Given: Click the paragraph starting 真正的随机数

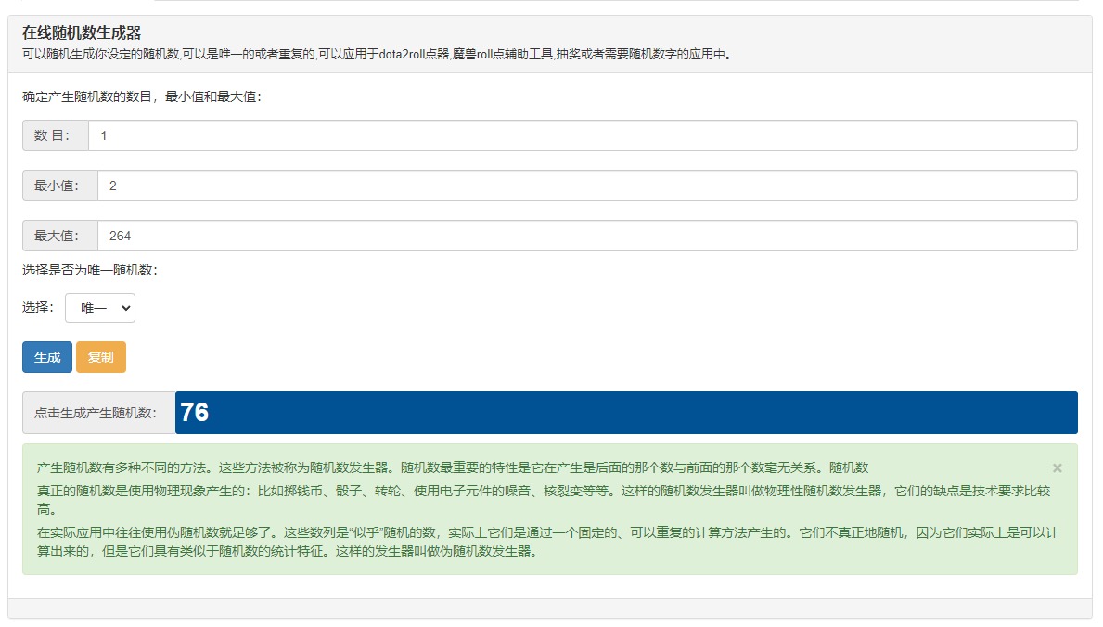Looking at the screenshot, I should click(x=543, y=500).
